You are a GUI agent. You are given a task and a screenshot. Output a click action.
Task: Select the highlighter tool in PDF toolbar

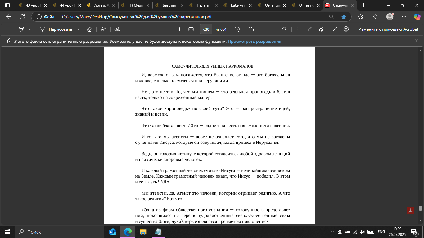coord(21,29)
